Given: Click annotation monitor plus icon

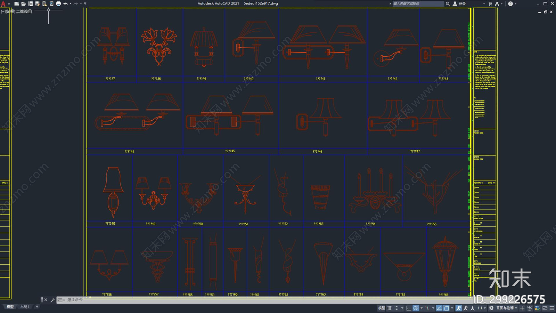Looking at the screenshot, I should pos(522,308).
